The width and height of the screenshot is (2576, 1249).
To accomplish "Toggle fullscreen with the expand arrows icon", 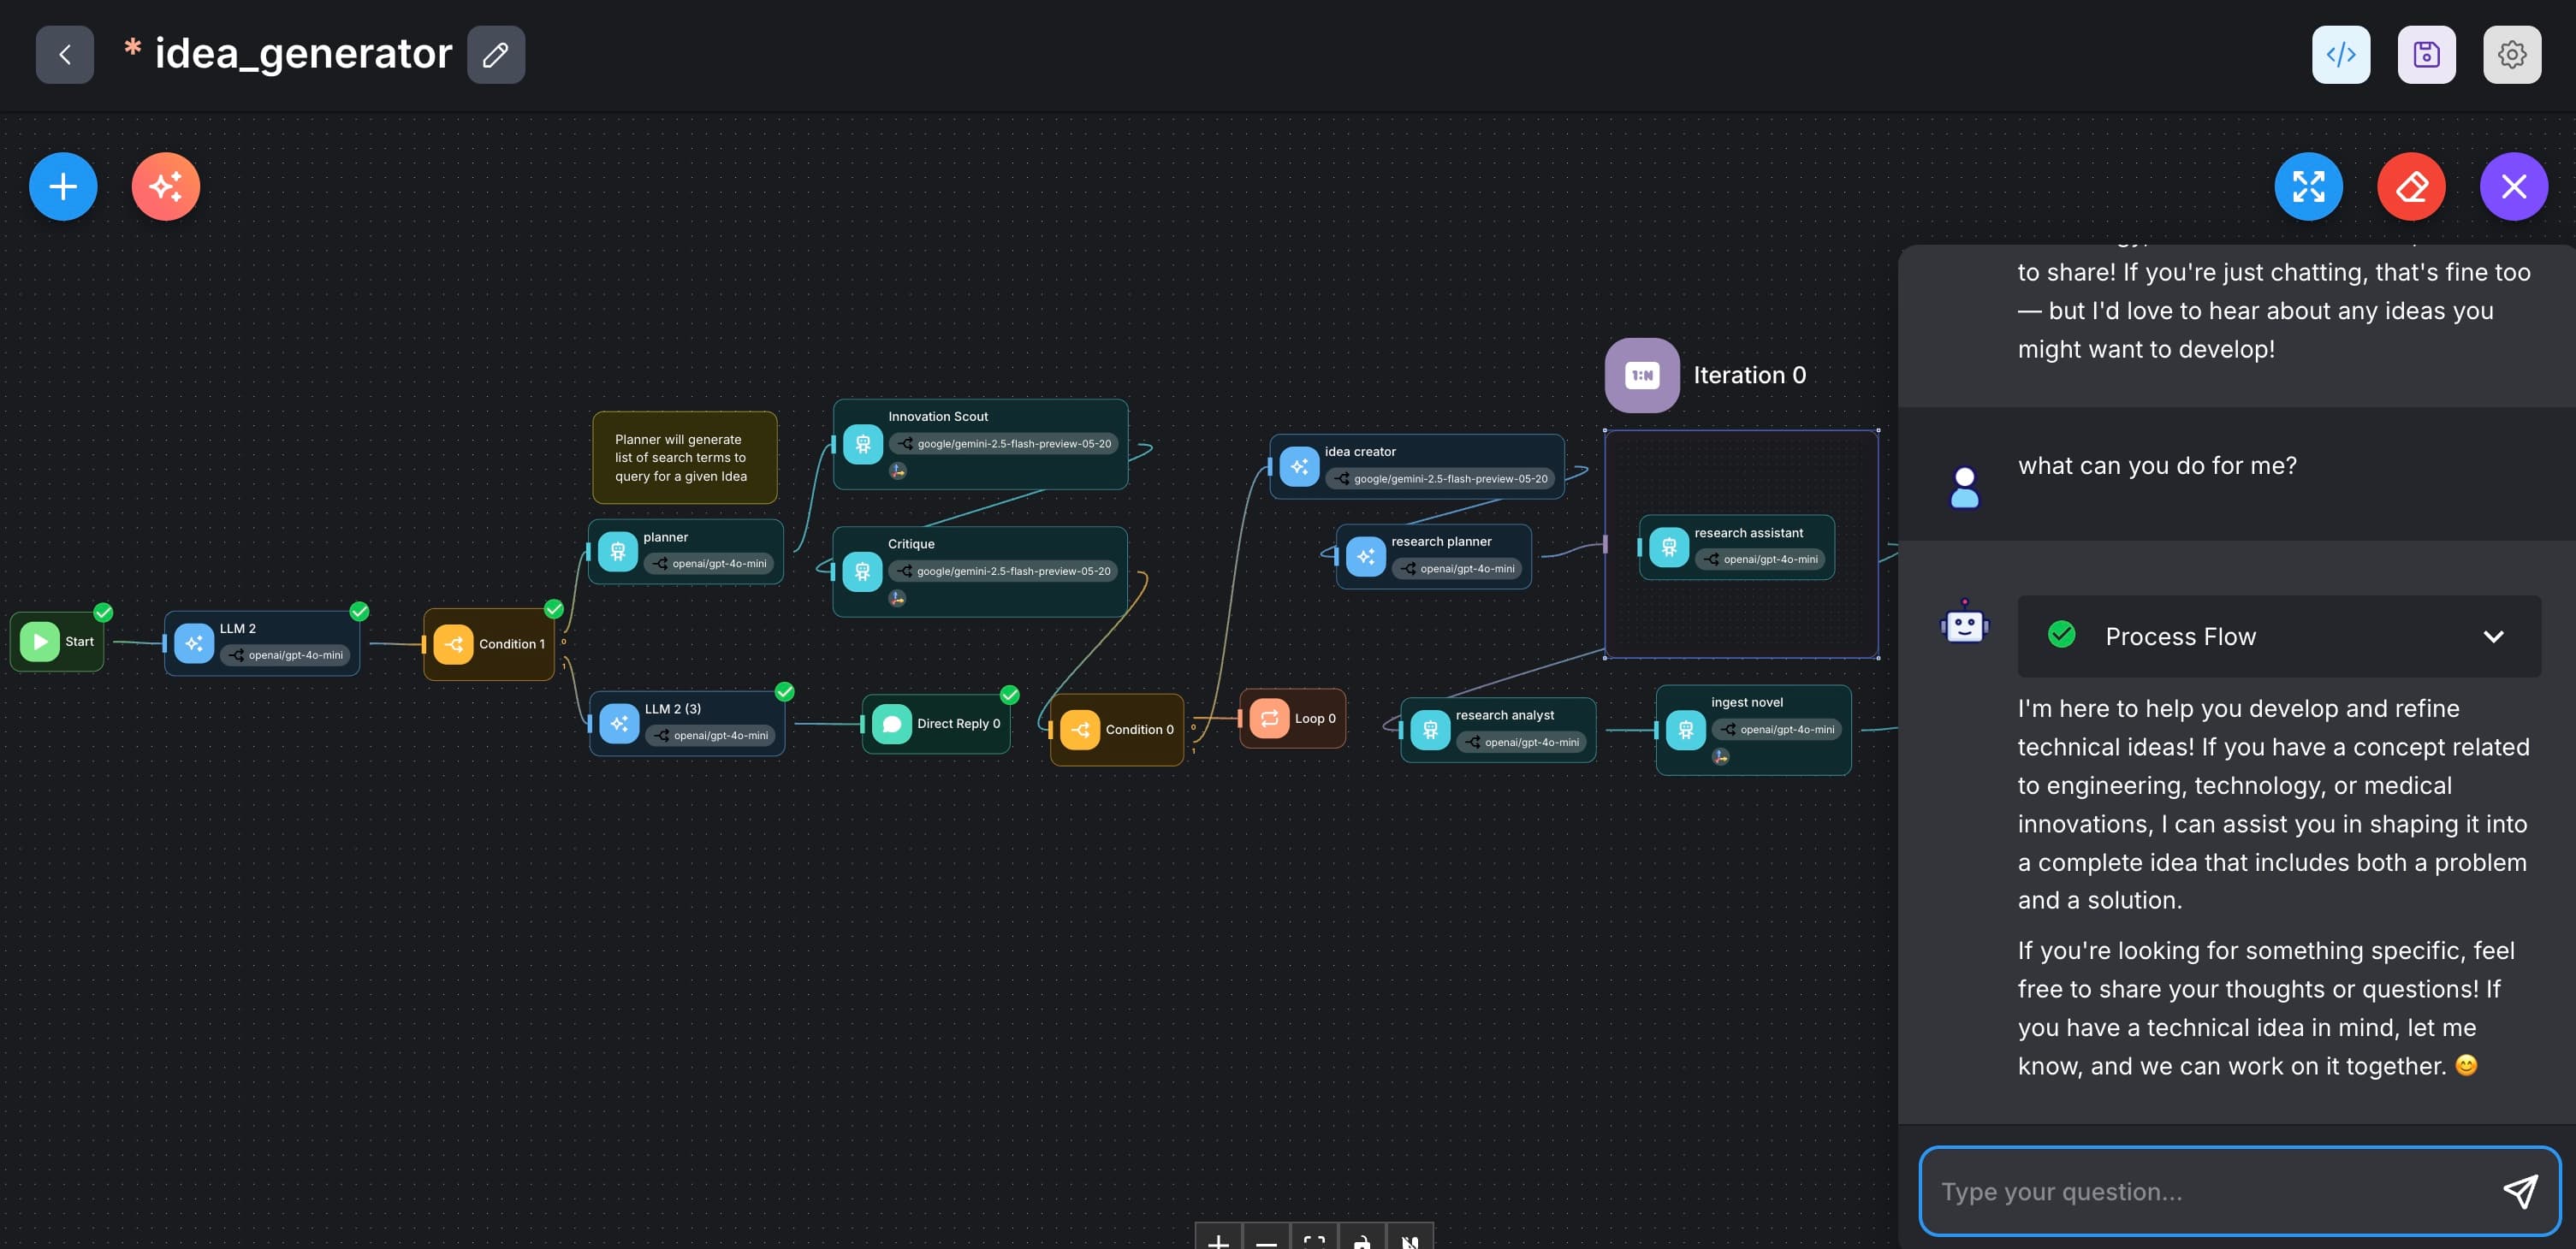I will coord(2308,186).
